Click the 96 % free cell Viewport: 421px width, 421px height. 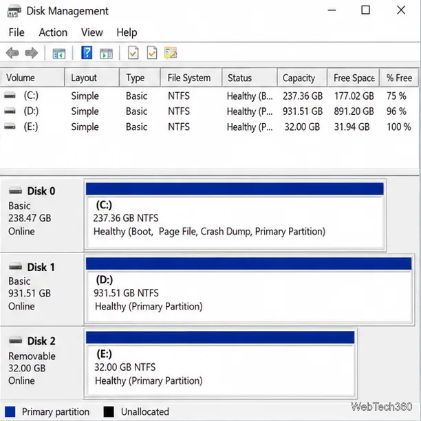pyautogui.click(x=396, y=111)
